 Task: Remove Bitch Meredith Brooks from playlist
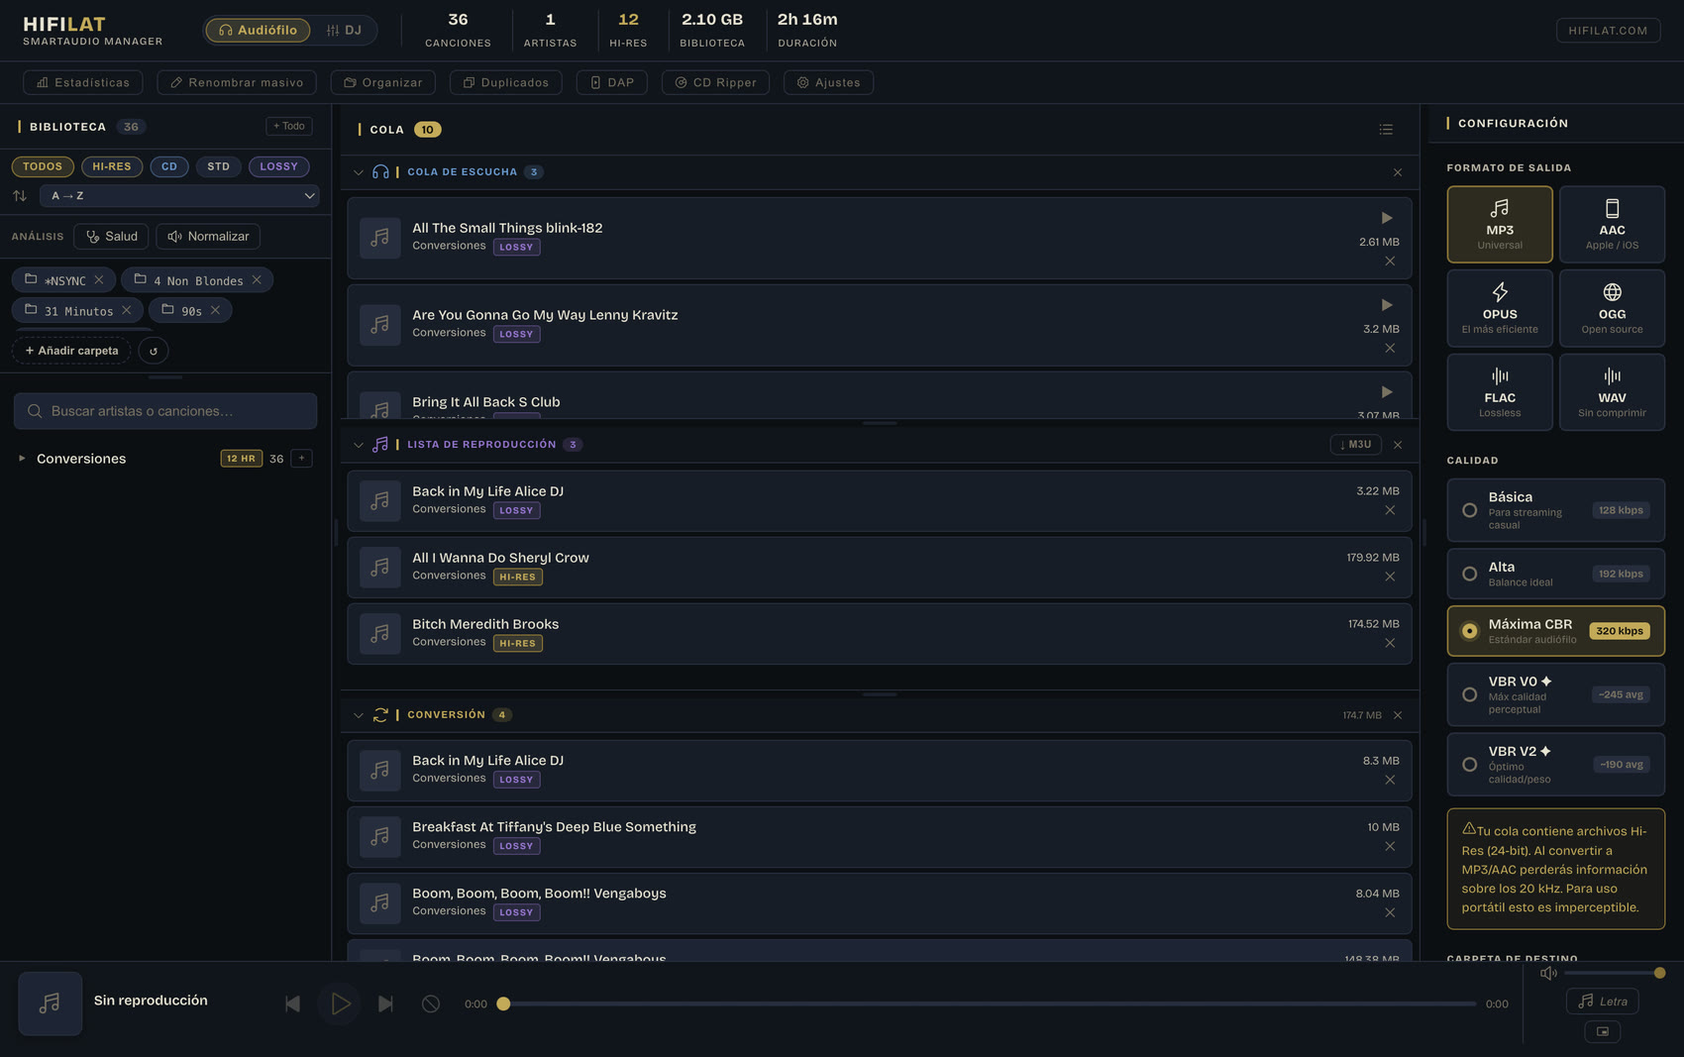coord(1390,643)
